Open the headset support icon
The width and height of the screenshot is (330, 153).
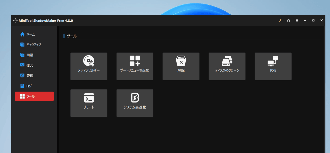pyautogui.click(x=288, y=21)
